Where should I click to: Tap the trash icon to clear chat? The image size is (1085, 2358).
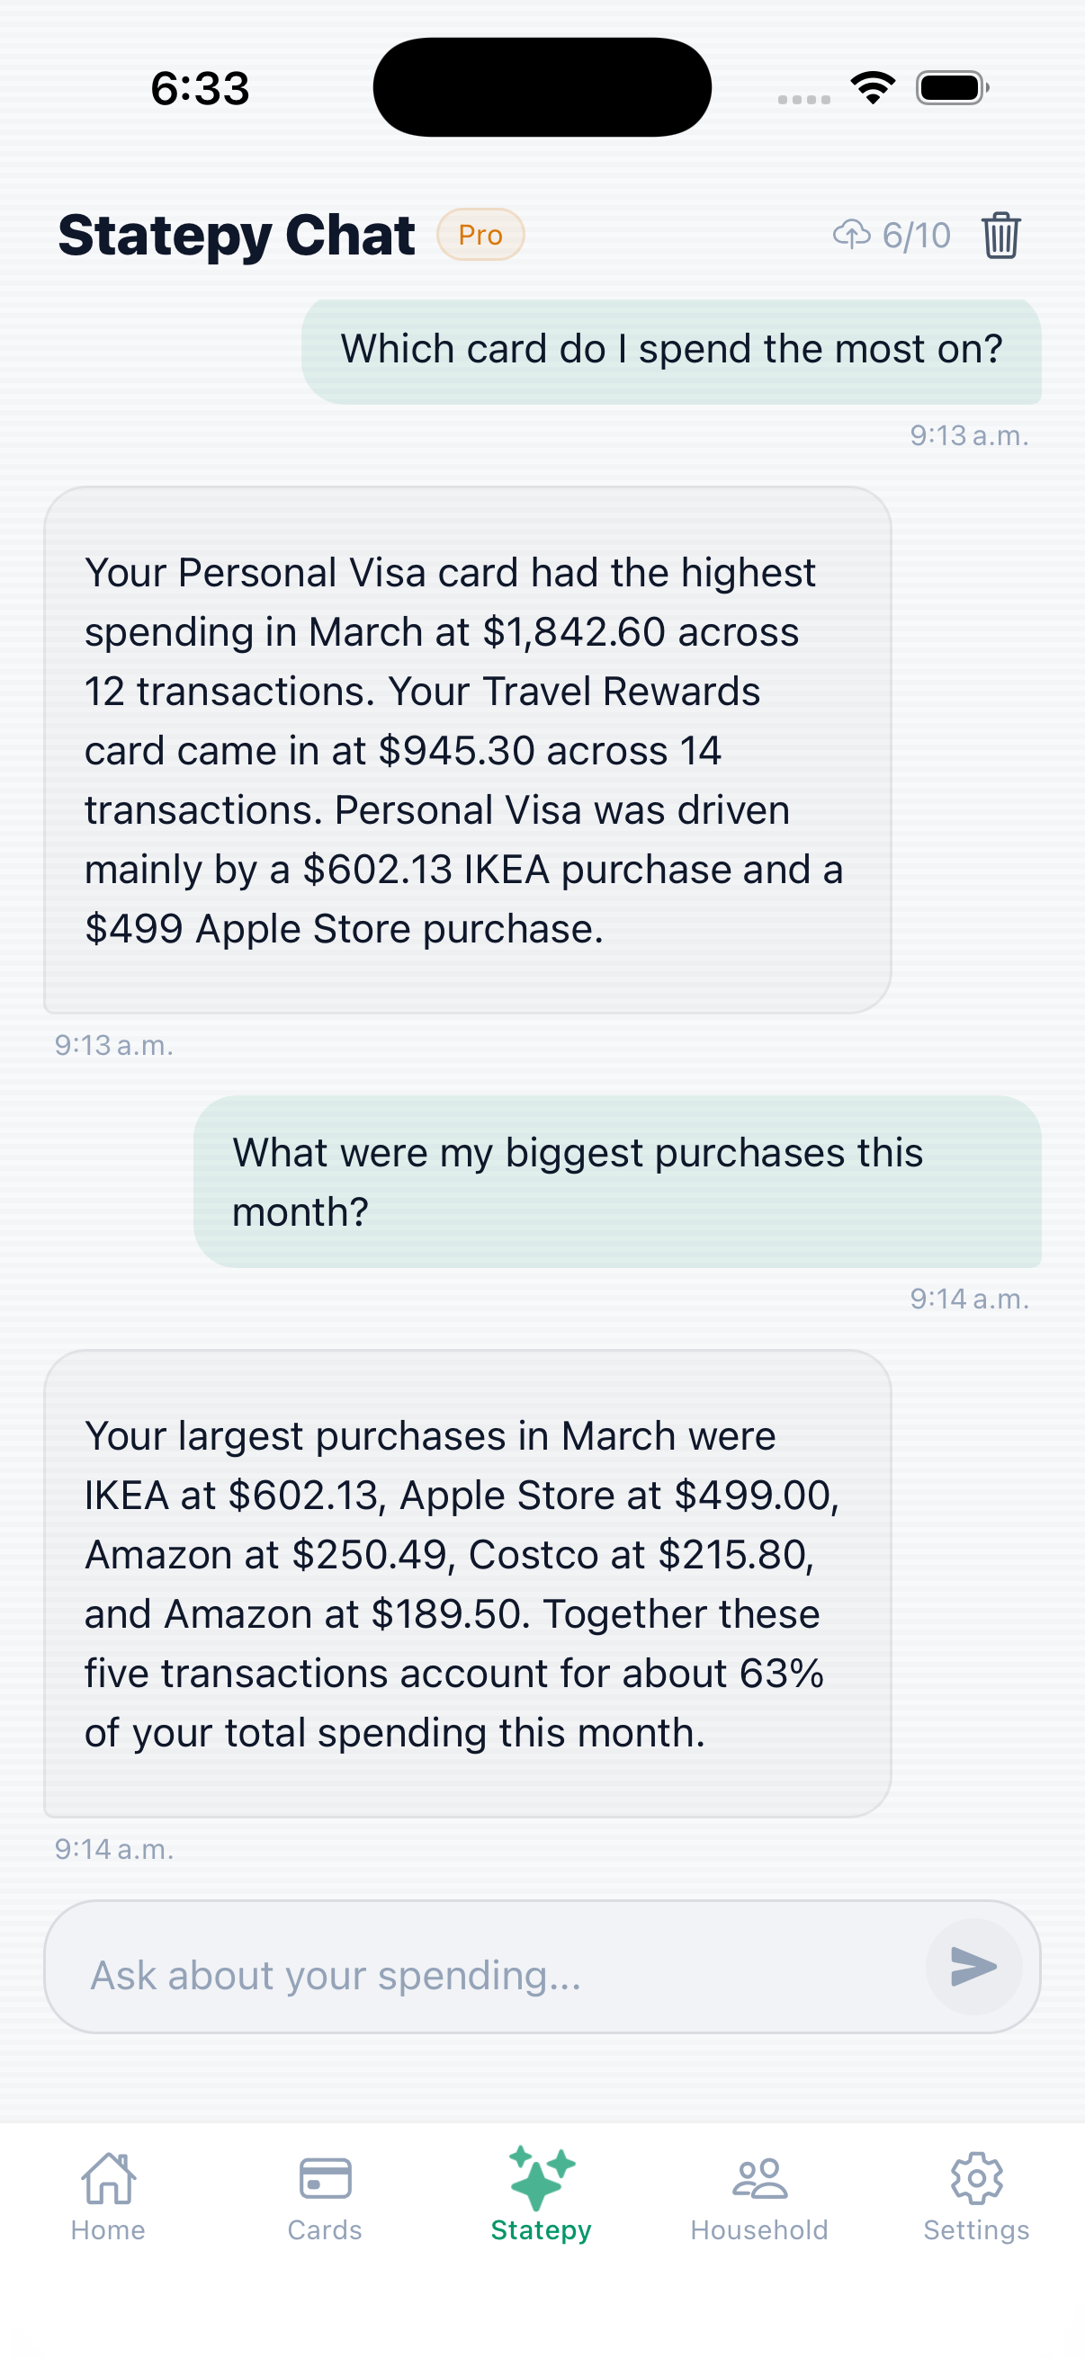1000,236
